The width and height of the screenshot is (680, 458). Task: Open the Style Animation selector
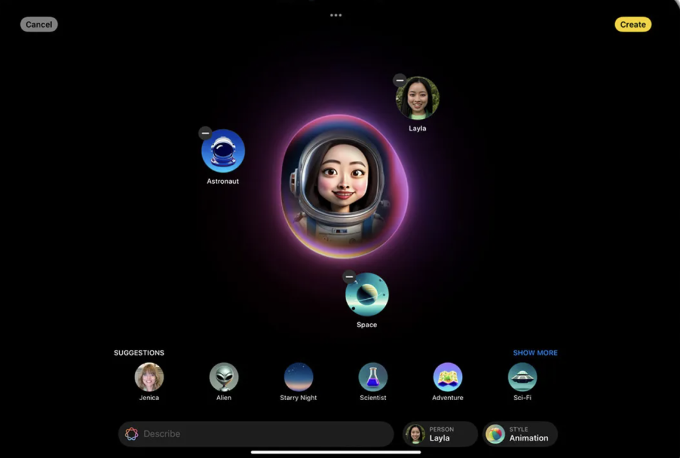[x=519, y=433]
